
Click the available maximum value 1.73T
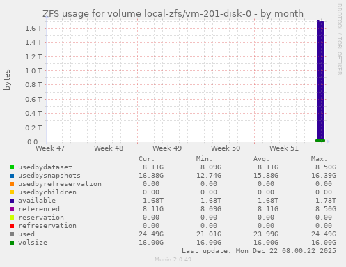coord(326,201)
